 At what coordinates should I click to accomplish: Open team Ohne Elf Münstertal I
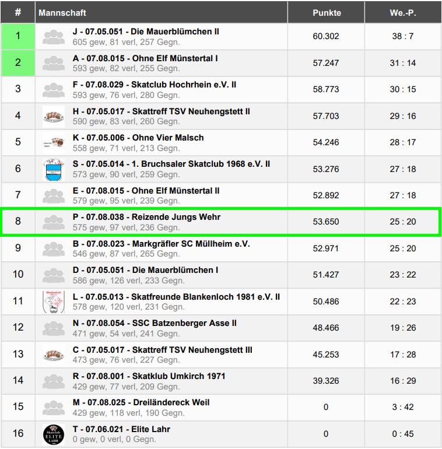(145, 58)
